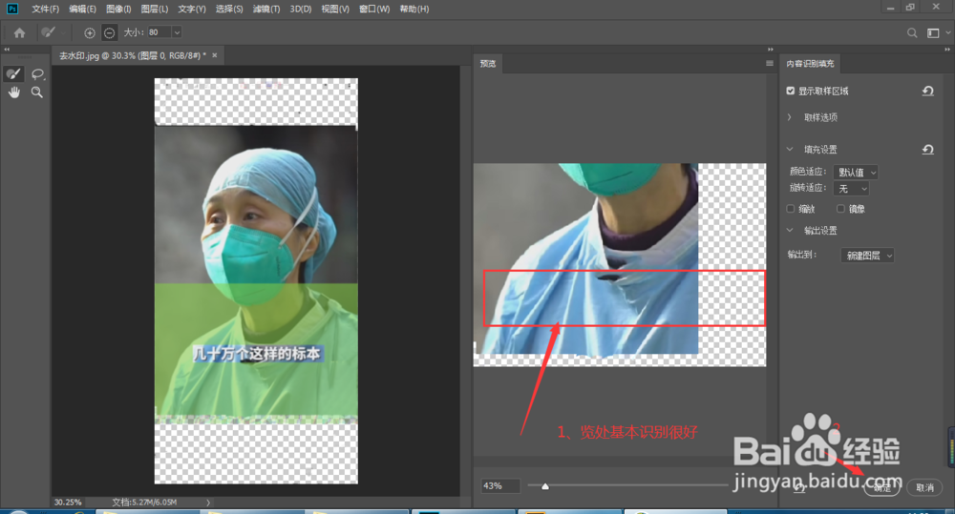The image size is (955, 514).
Task: Reset sampling area with top reset arrow
Action: click(927, 91)
